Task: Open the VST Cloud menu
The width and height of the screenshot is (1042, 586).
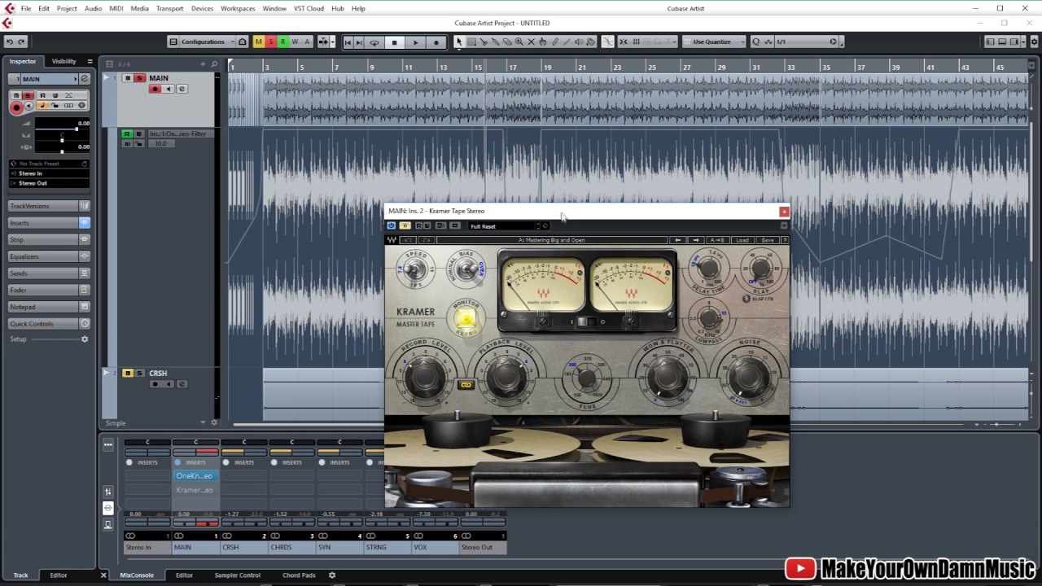Action: click(309, 8)
